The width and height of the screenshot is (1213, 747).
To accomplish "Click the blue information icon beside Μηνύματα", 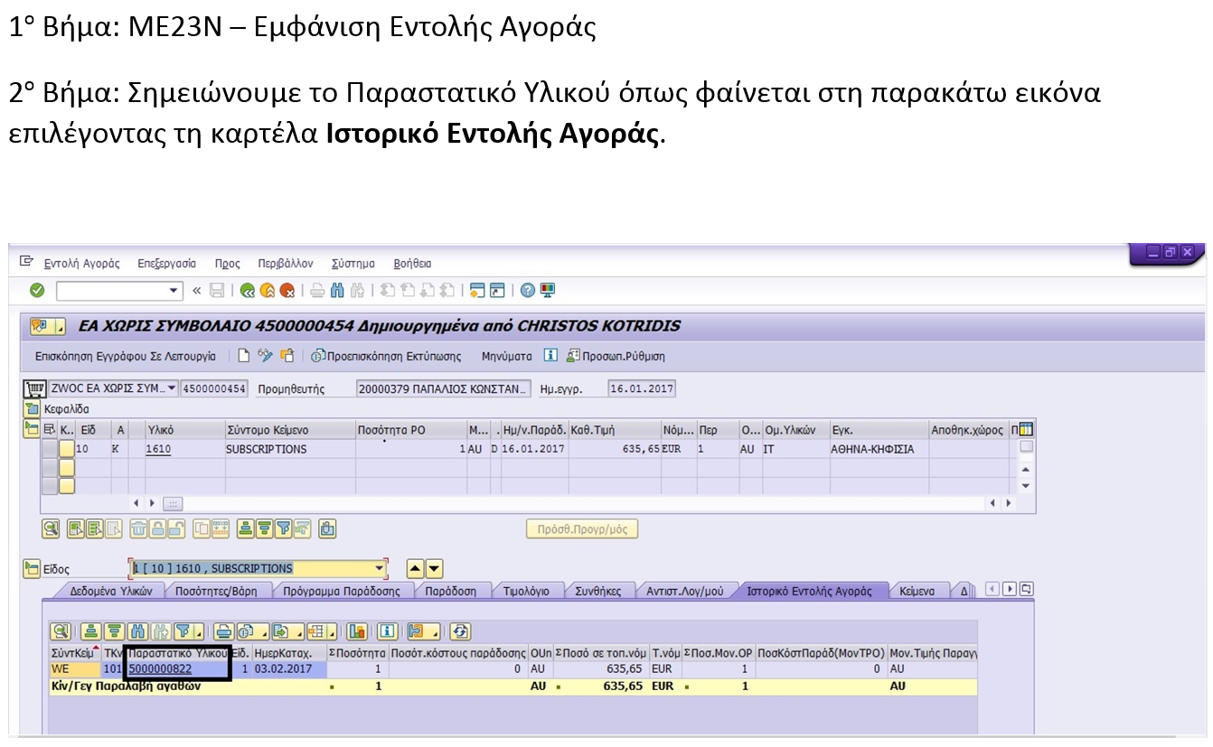I will (550, 356).
